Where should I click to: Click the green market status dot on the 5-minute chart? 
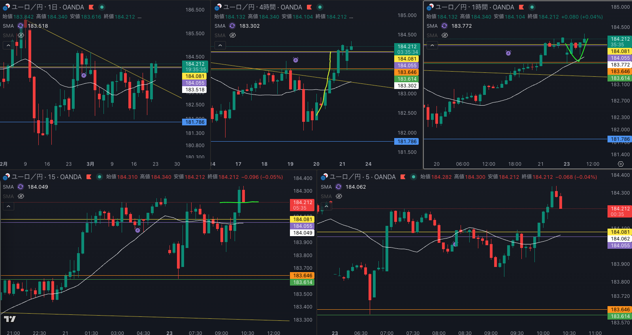(x=414, y=177)
